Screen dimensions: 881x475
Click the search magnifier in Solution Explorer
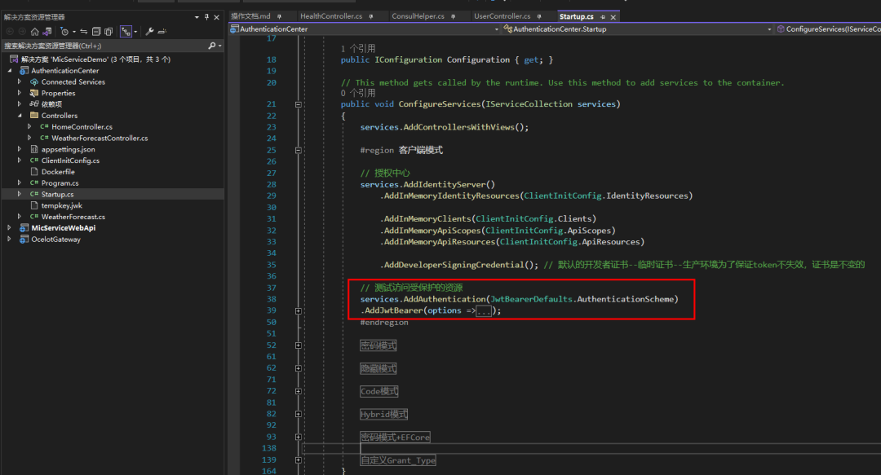(212, 46)
